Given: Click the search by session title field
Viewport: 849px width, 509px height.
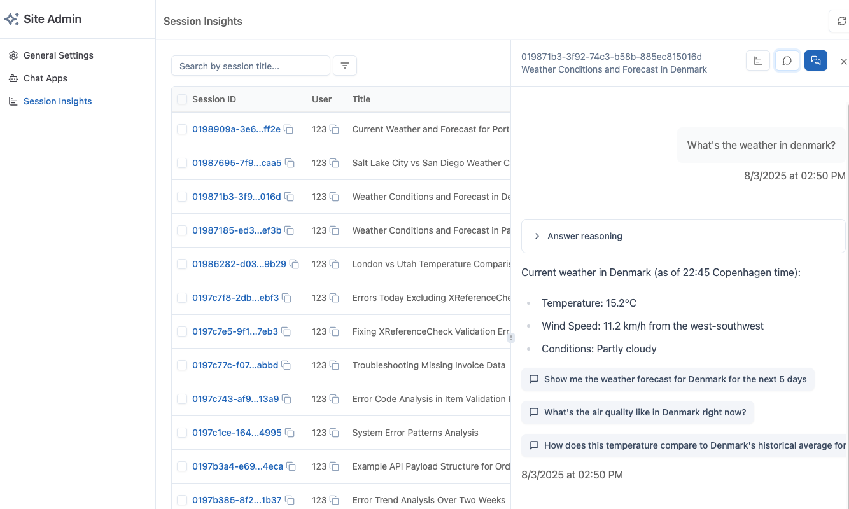Looking at the screenshot, I should tap(250, 66).
